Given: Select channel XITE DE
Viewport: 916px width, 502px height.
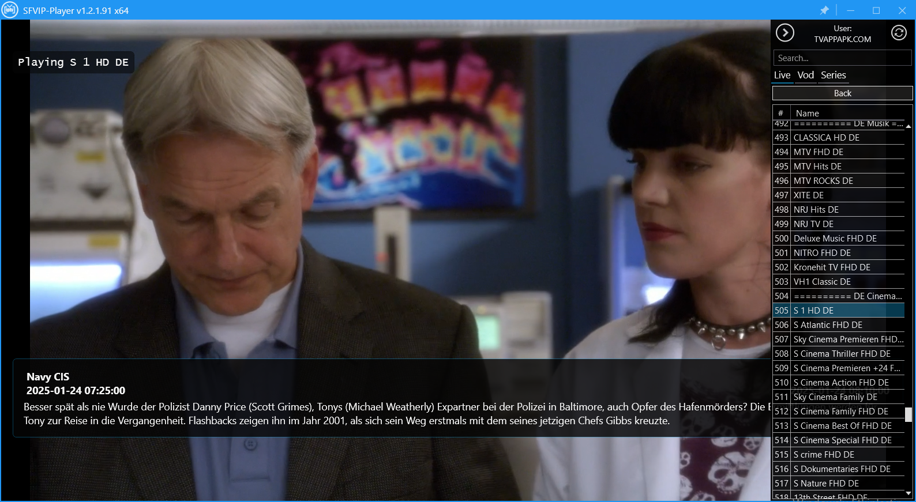Looking at the screenshot, I should pyautogui.click(x=839, y=195).
